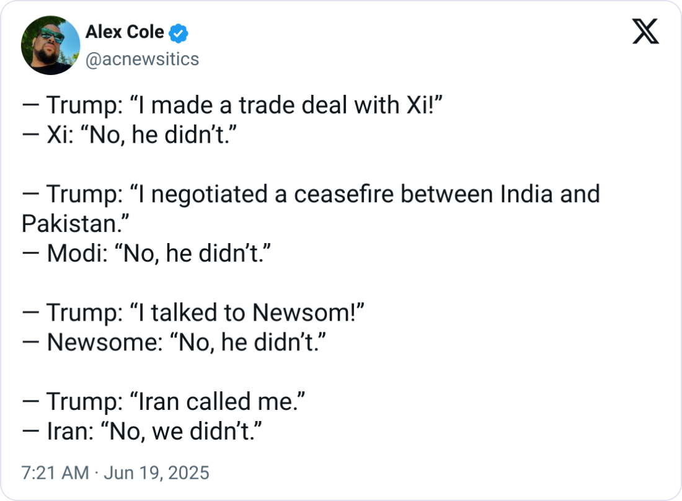Image resolution: width=682 pixels, height=501 pixels.
Task: Click the blue verified badge
Action: click(x=179, y=33)
